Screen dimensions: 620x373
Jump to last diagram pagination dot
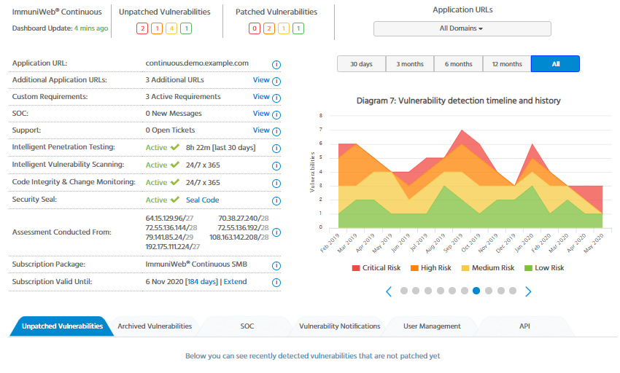[513, 291]
